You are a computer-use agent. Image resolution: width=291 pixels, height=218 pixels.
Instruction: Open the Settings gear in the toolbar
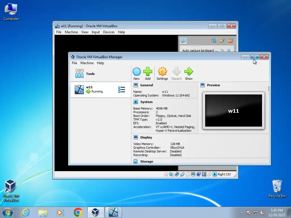point(162,72)
